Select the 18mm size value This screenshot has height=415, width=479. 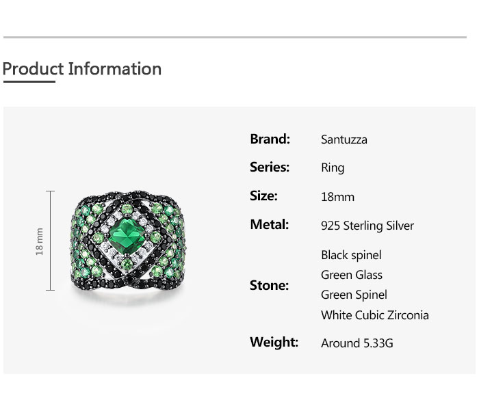tap(337, 197)
